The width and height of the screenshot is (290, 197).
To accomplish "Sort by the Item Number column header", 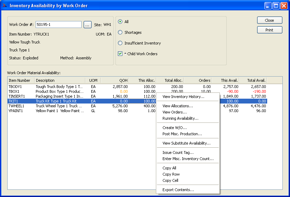I will pos(20,80).
